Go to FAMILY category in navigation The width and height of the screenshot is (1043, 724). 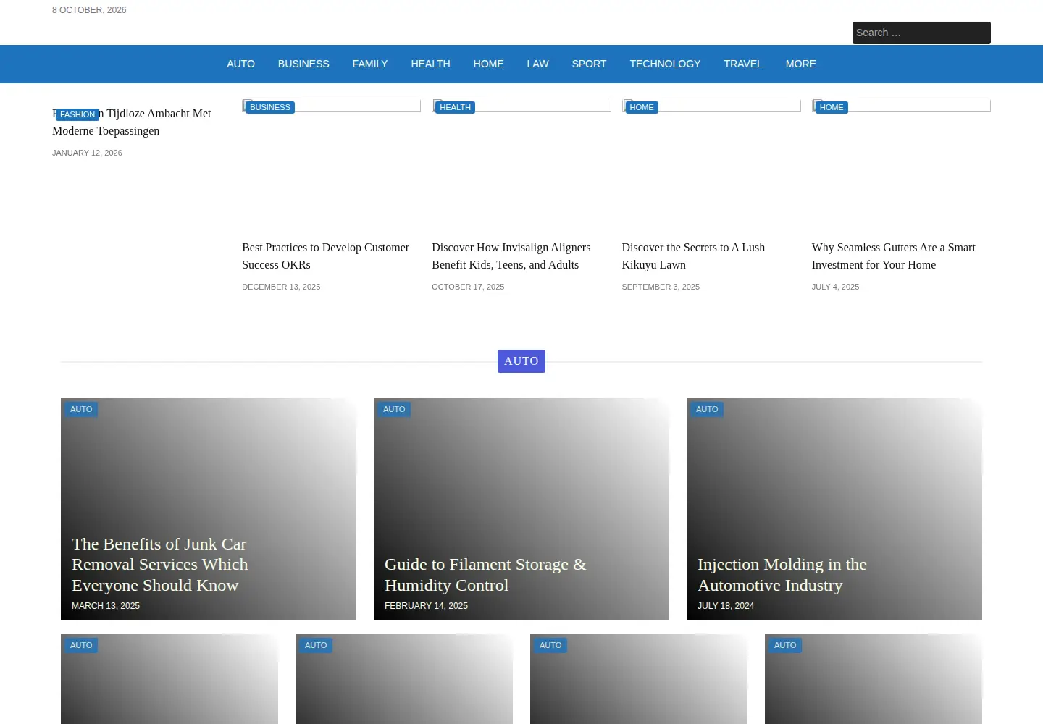pos(370,64)
